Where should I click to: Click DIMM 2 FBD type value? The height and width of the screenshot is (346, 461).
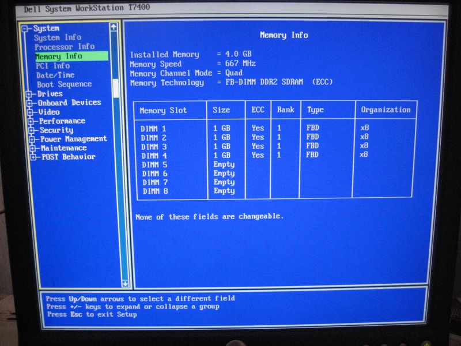pos(312,137)
